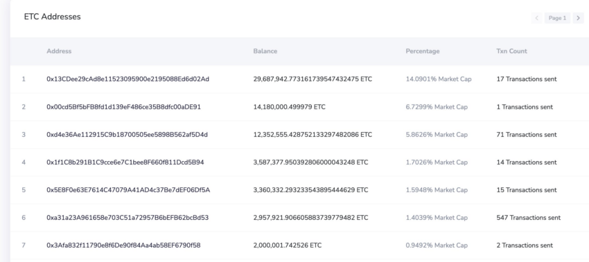
Task: Click 0.9492% Market Cap value
Action: 437,245
